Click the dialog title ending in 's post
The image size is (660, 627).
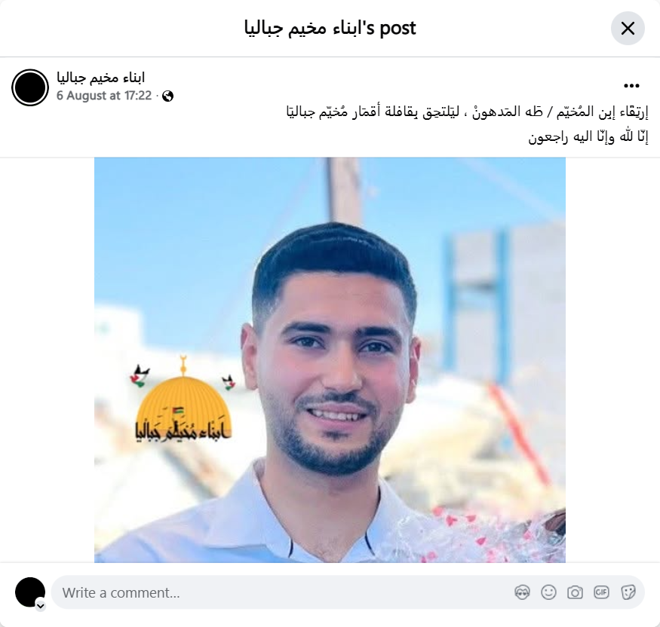click(330, 28)
